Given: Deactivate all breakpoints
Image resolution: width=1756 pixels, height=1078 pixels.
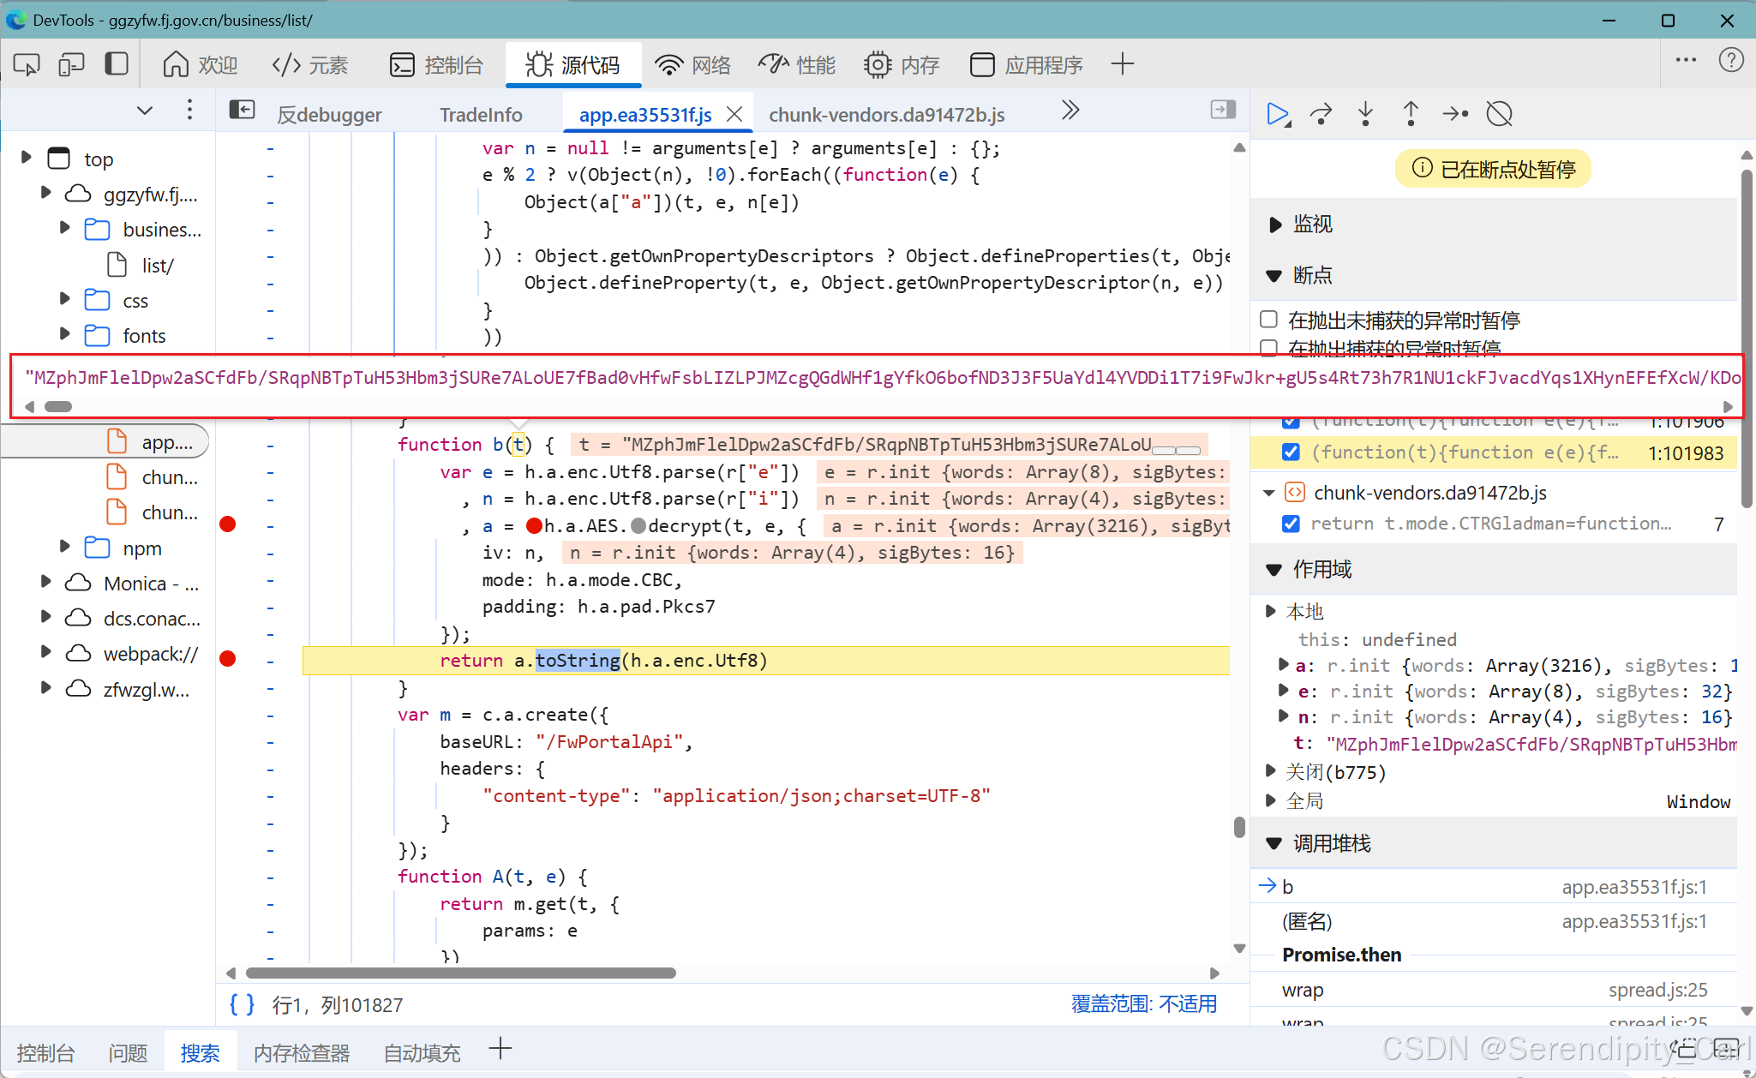Looking at the screenshot, I should pyautogui.click(x=1500, y=113).
